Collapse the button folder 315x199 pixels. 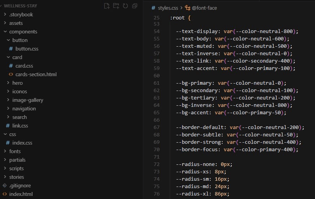(8, 40)
